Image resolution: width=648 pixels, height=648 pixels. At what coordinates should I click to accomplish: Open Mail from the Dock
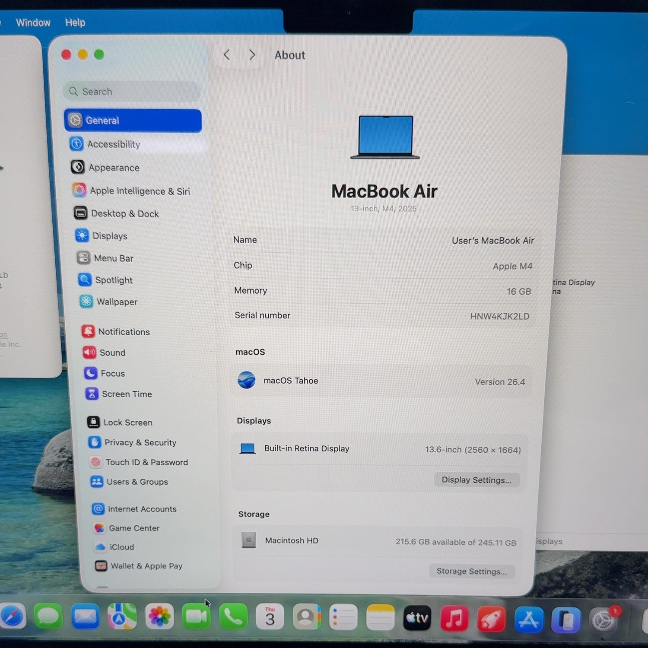pos(85,616)
